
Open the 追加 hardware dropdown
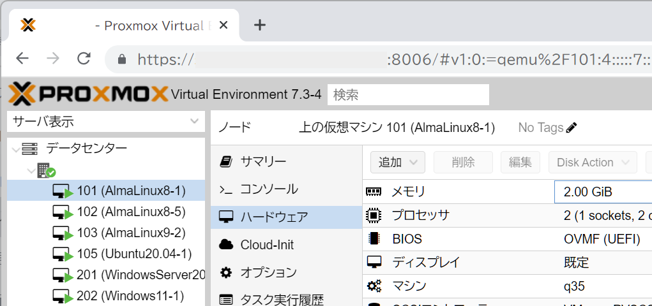pyautogui.click(x=397, y=163)
